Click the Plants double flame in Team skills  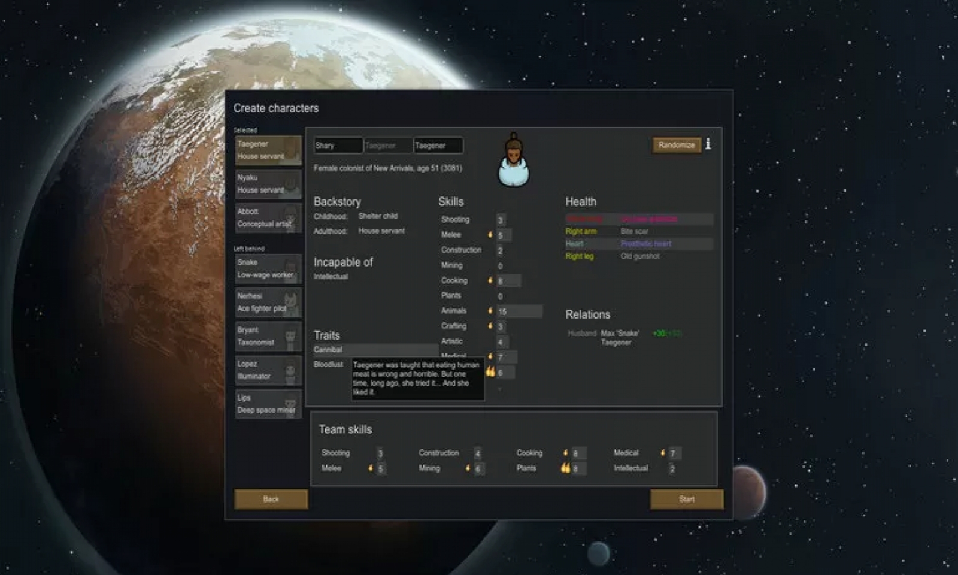565,468
